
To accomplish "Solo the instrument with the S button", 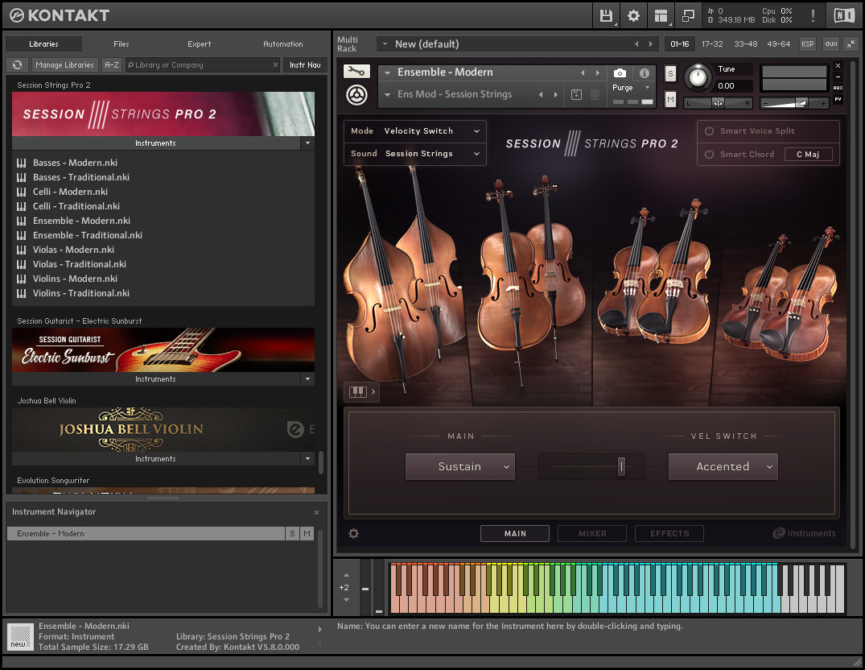I will click(x=670, y=73).
